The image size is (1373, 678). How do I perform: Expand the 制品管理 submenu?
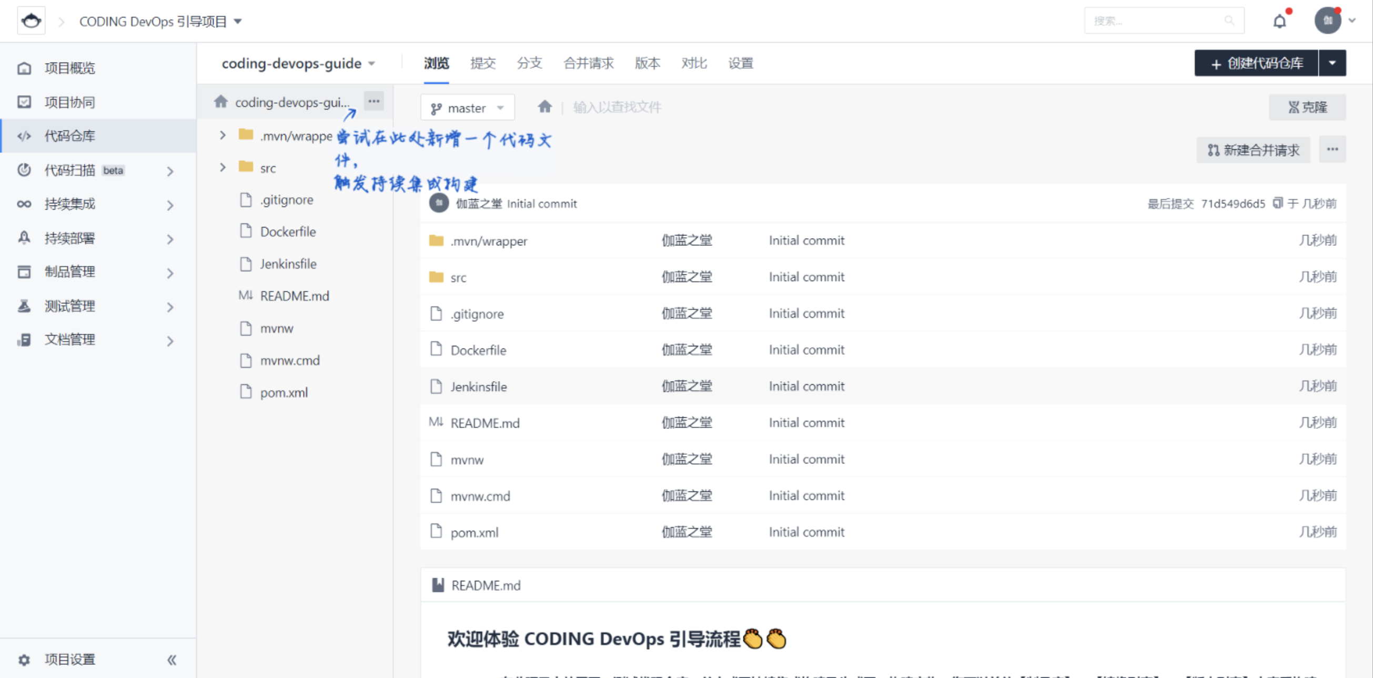(170, 273)
